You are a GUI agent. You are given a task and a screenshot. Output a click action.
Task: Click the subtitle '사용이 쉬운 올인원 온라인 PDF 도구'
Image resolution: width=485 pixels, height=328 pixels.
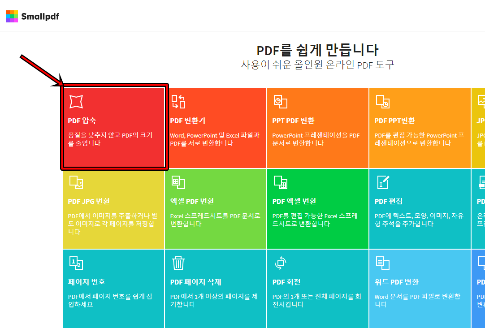point(317,65)
